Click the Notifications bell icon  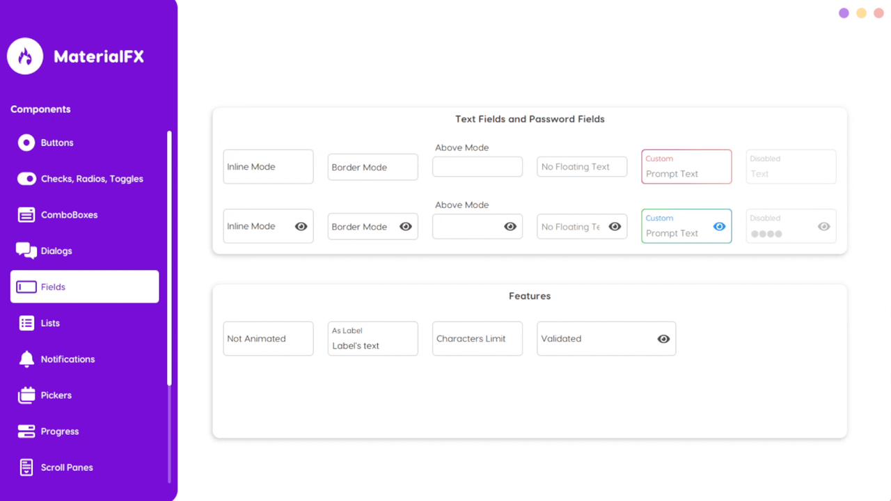tap(26, 359)
